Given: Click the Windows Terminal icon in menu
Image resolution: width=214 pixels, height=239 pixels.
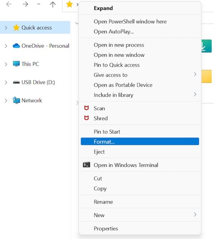Looking at the screenshot, I should [86, 165].
